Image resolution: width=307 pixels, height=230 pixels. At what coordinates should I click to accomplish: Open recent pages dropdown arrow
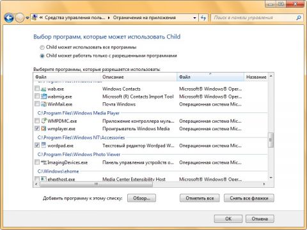pos(28,18)
